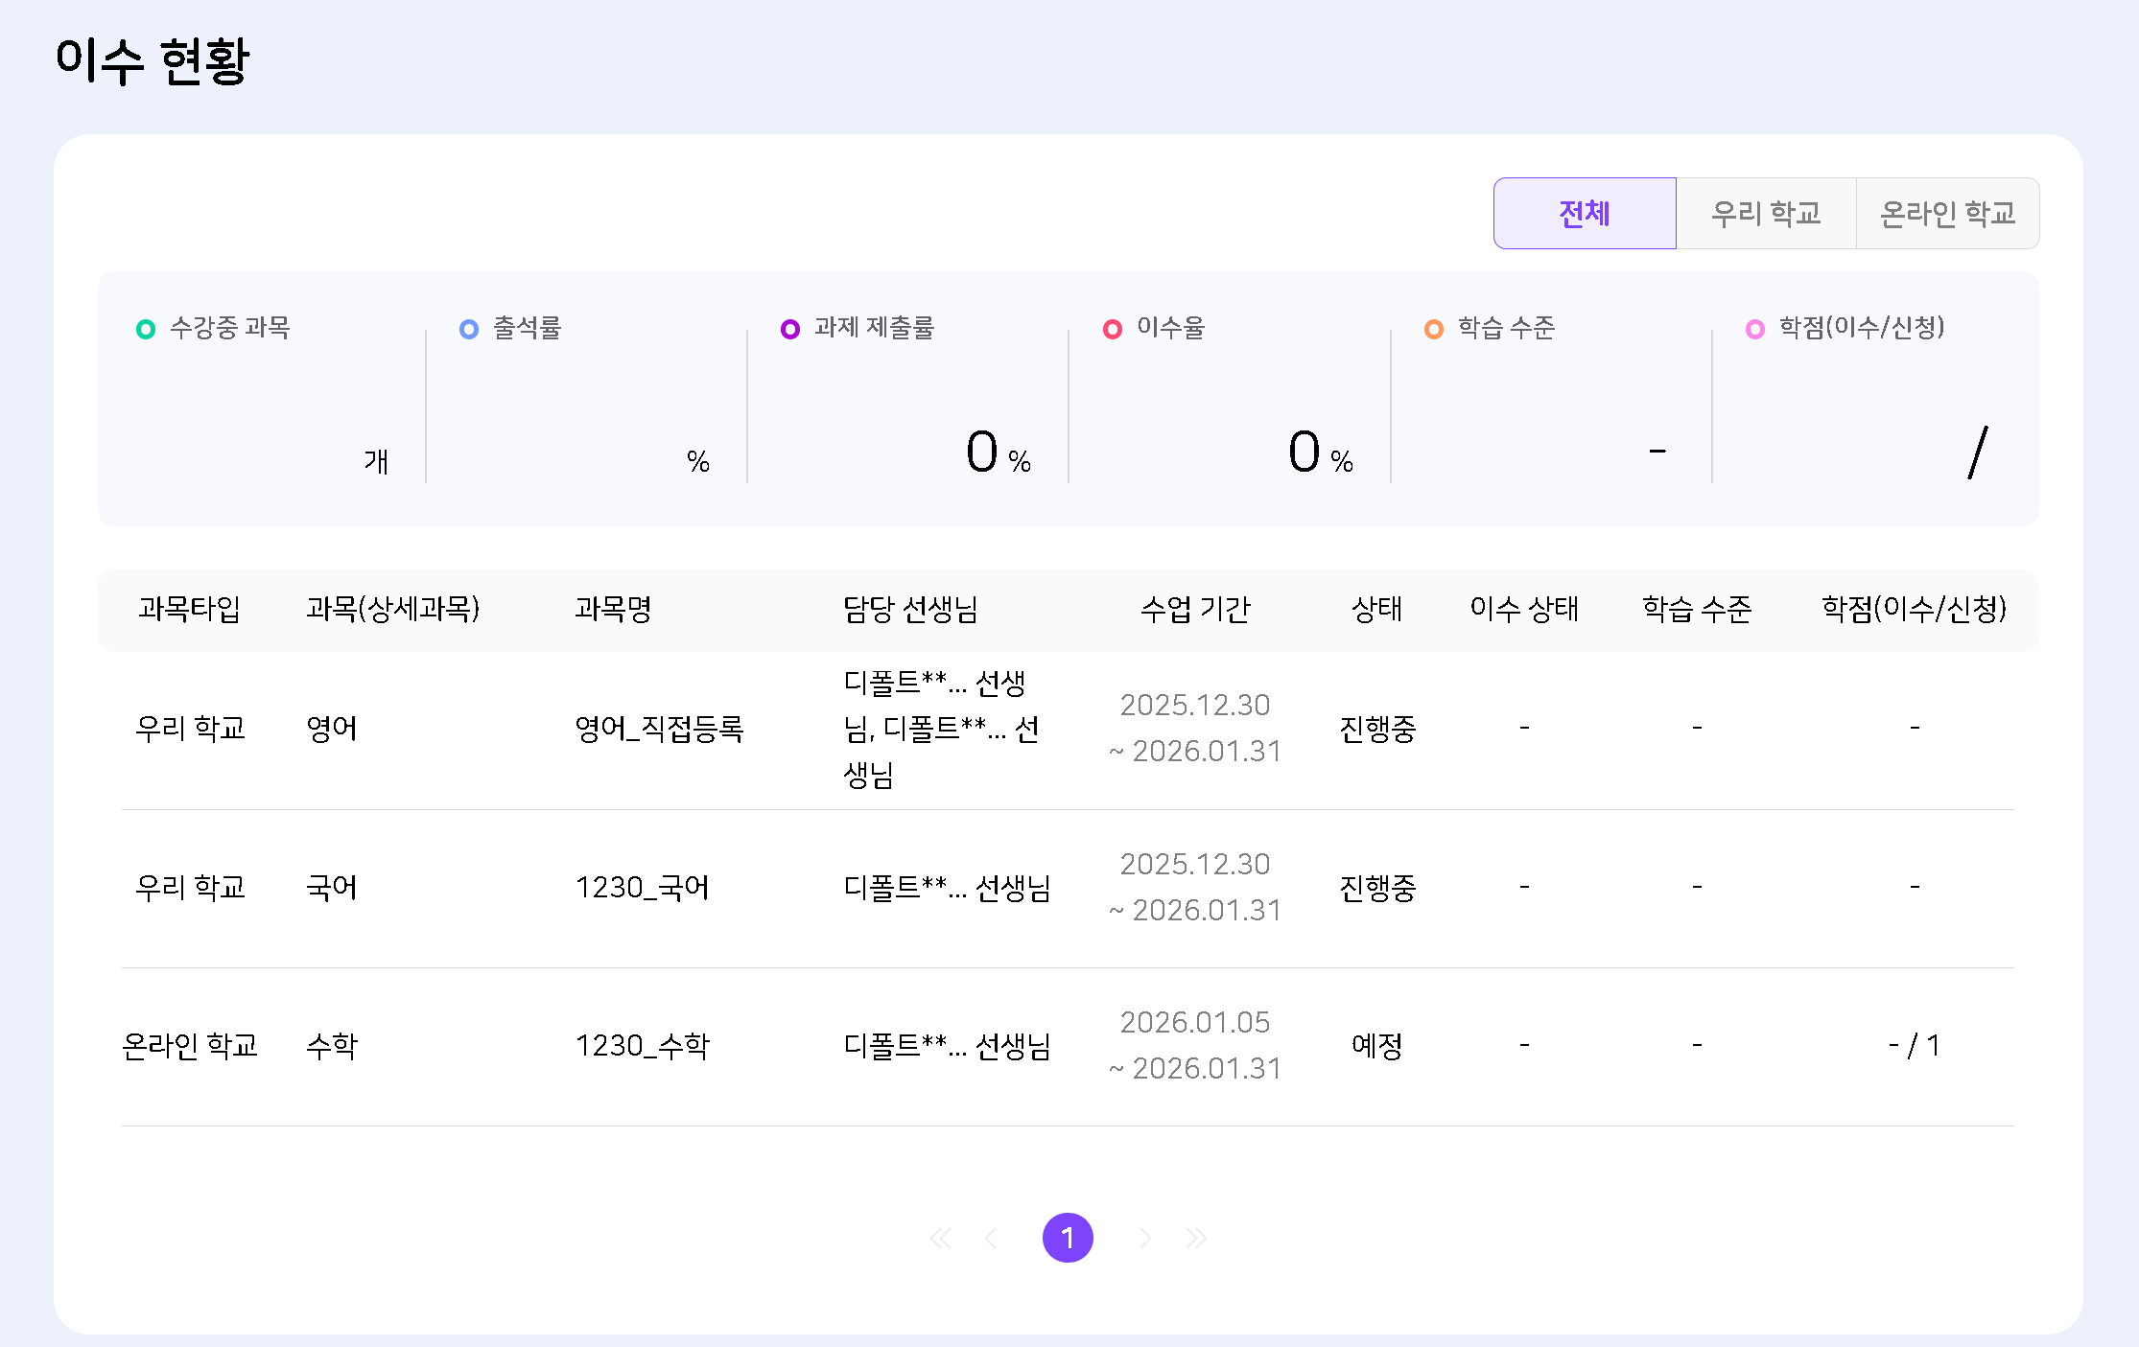Click the purple 과제 제출률 circle icon
Image resolution: width=2139 pixels, height=1347 pixels.
[790, 329]
